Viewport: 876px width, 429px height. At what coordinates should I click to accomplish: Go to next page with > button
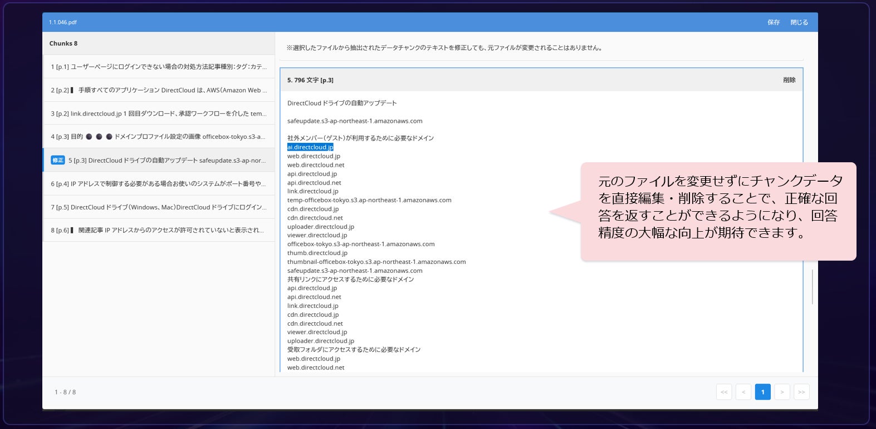pos(782,392)
